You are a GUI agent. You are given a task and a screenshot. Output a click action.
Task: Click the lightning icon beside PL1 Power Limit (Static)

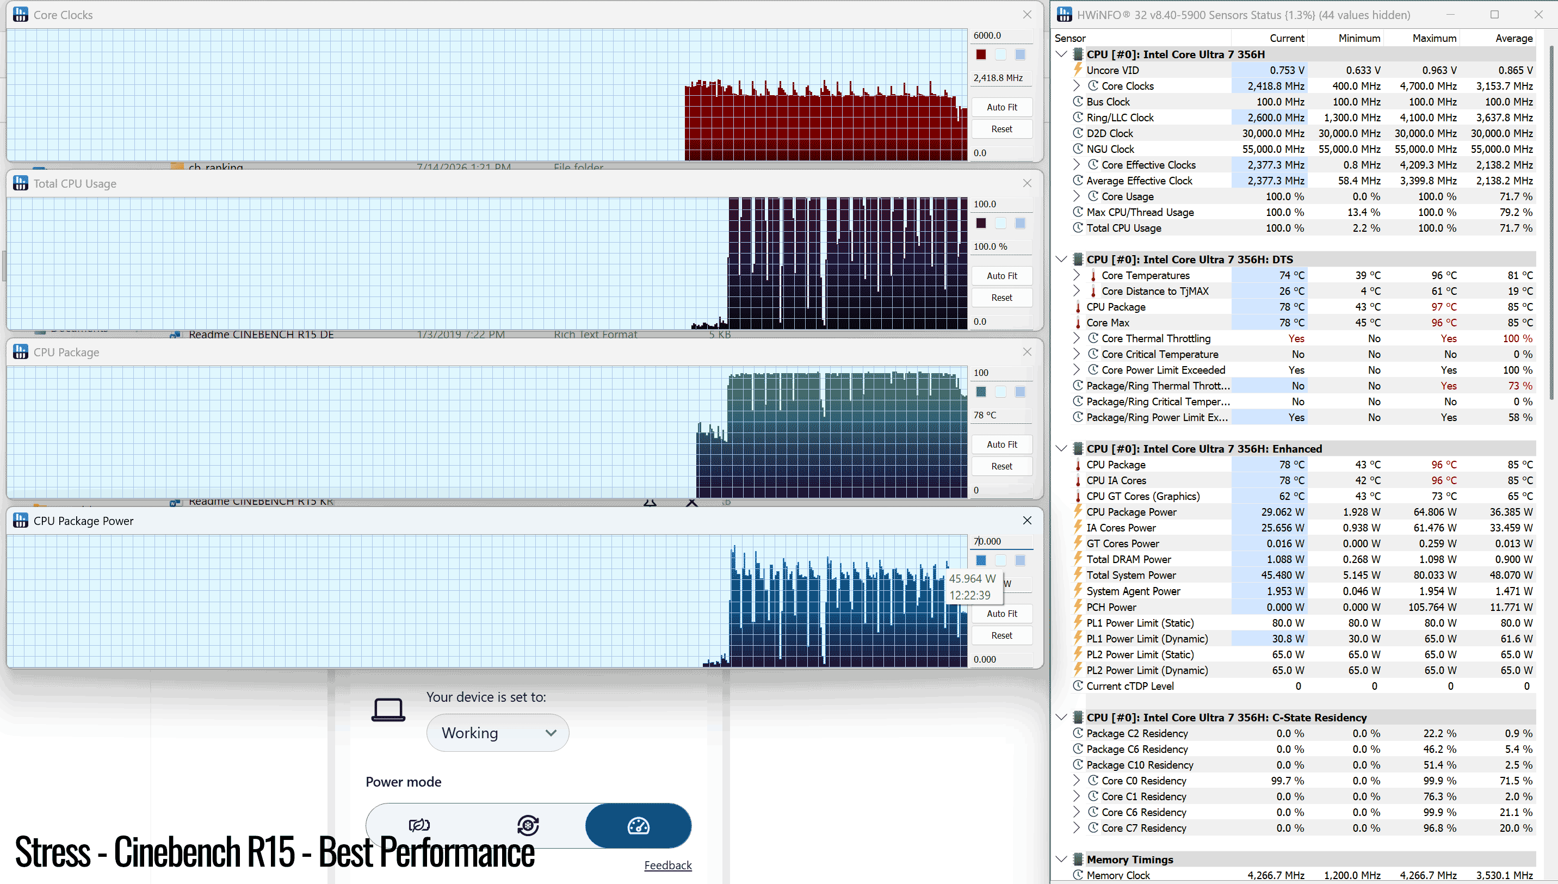(x=1078, y=622)
